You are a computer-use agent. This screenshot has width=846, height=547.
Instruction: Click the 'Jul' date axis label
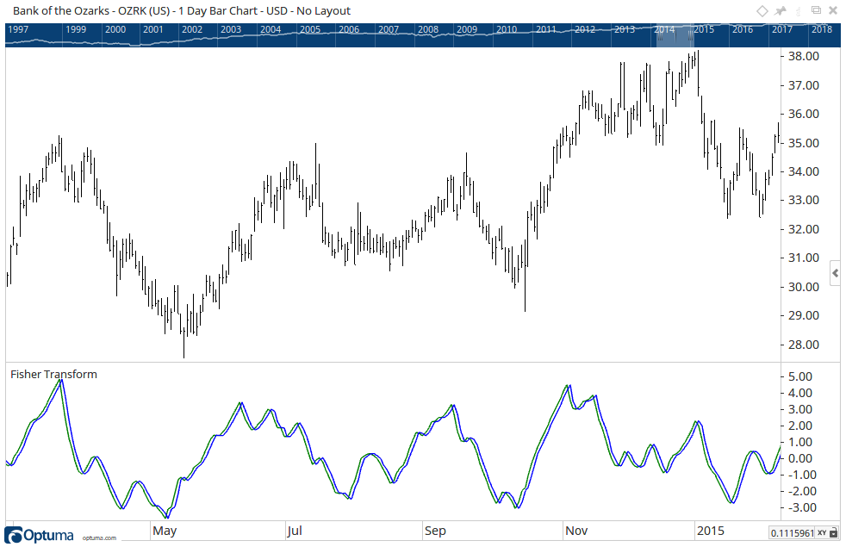point(295,531)
